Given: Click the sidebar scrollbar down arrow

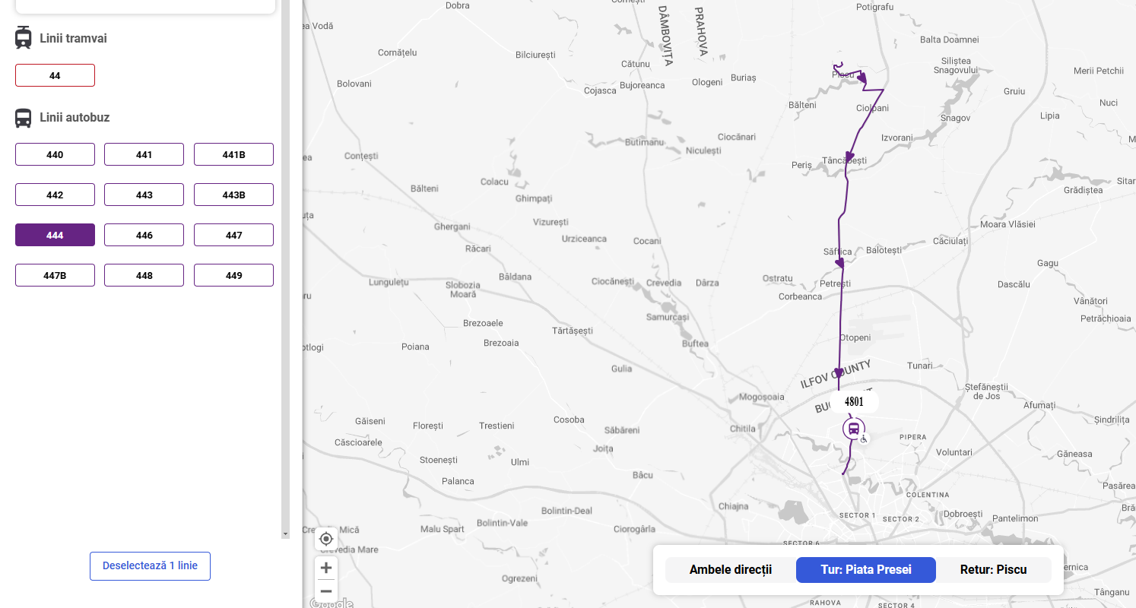Looking at the screenshot, I should tap(286, 534).
